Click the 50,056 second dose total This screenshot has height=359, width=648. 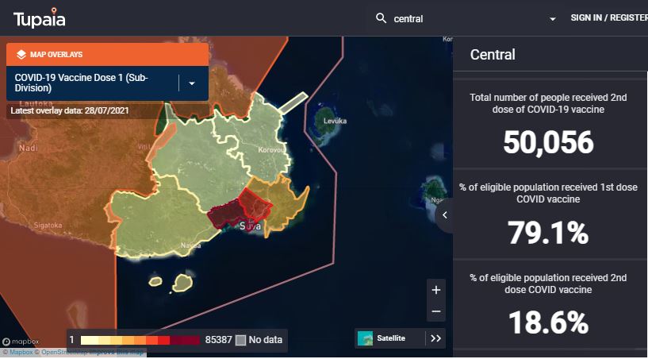pos(548,142)
